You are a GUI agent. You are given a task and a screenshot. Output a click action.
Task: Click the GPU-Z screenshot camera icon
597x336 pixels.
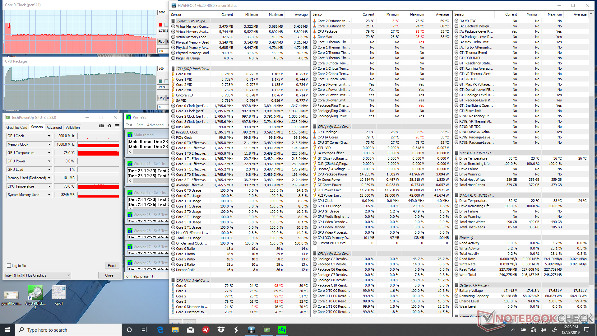coord(101,126)
